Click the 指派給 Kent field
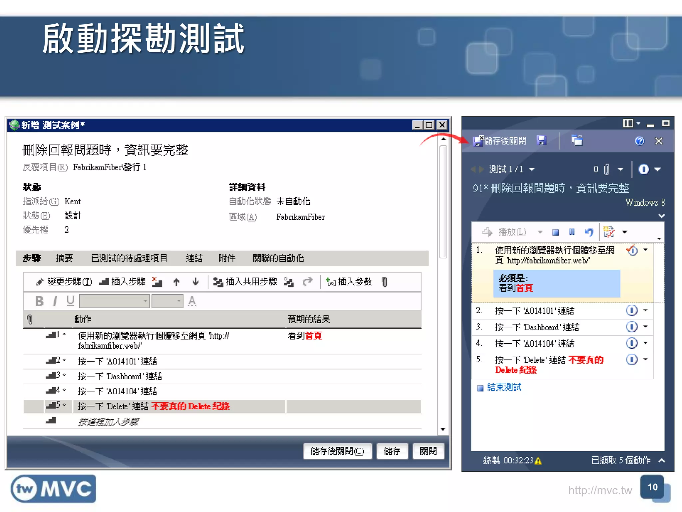 pyautogui.click(x=73, y=202)
